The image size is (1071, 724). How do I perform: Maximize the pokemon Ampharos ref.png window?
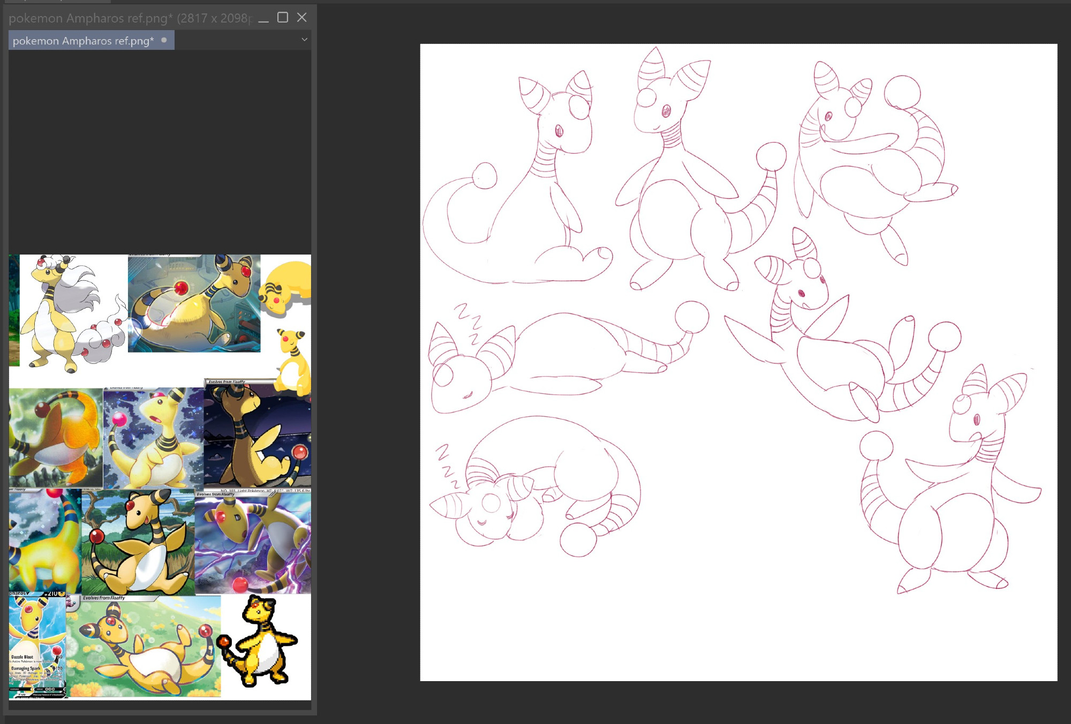[x=283, y=18]
